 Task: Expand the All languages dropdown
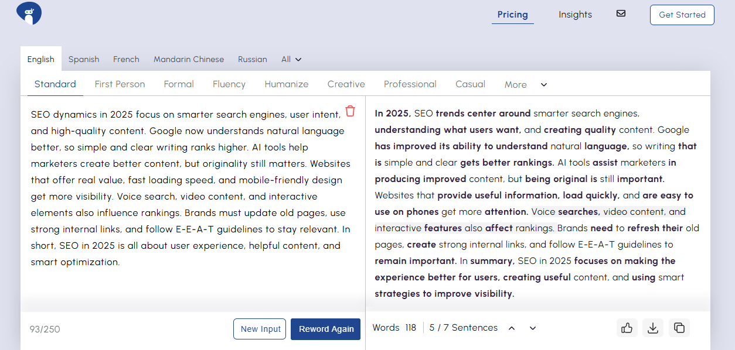click(291, 59)
